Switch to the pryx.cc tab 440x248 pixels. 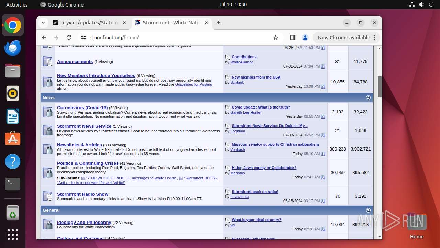point(90,23)
